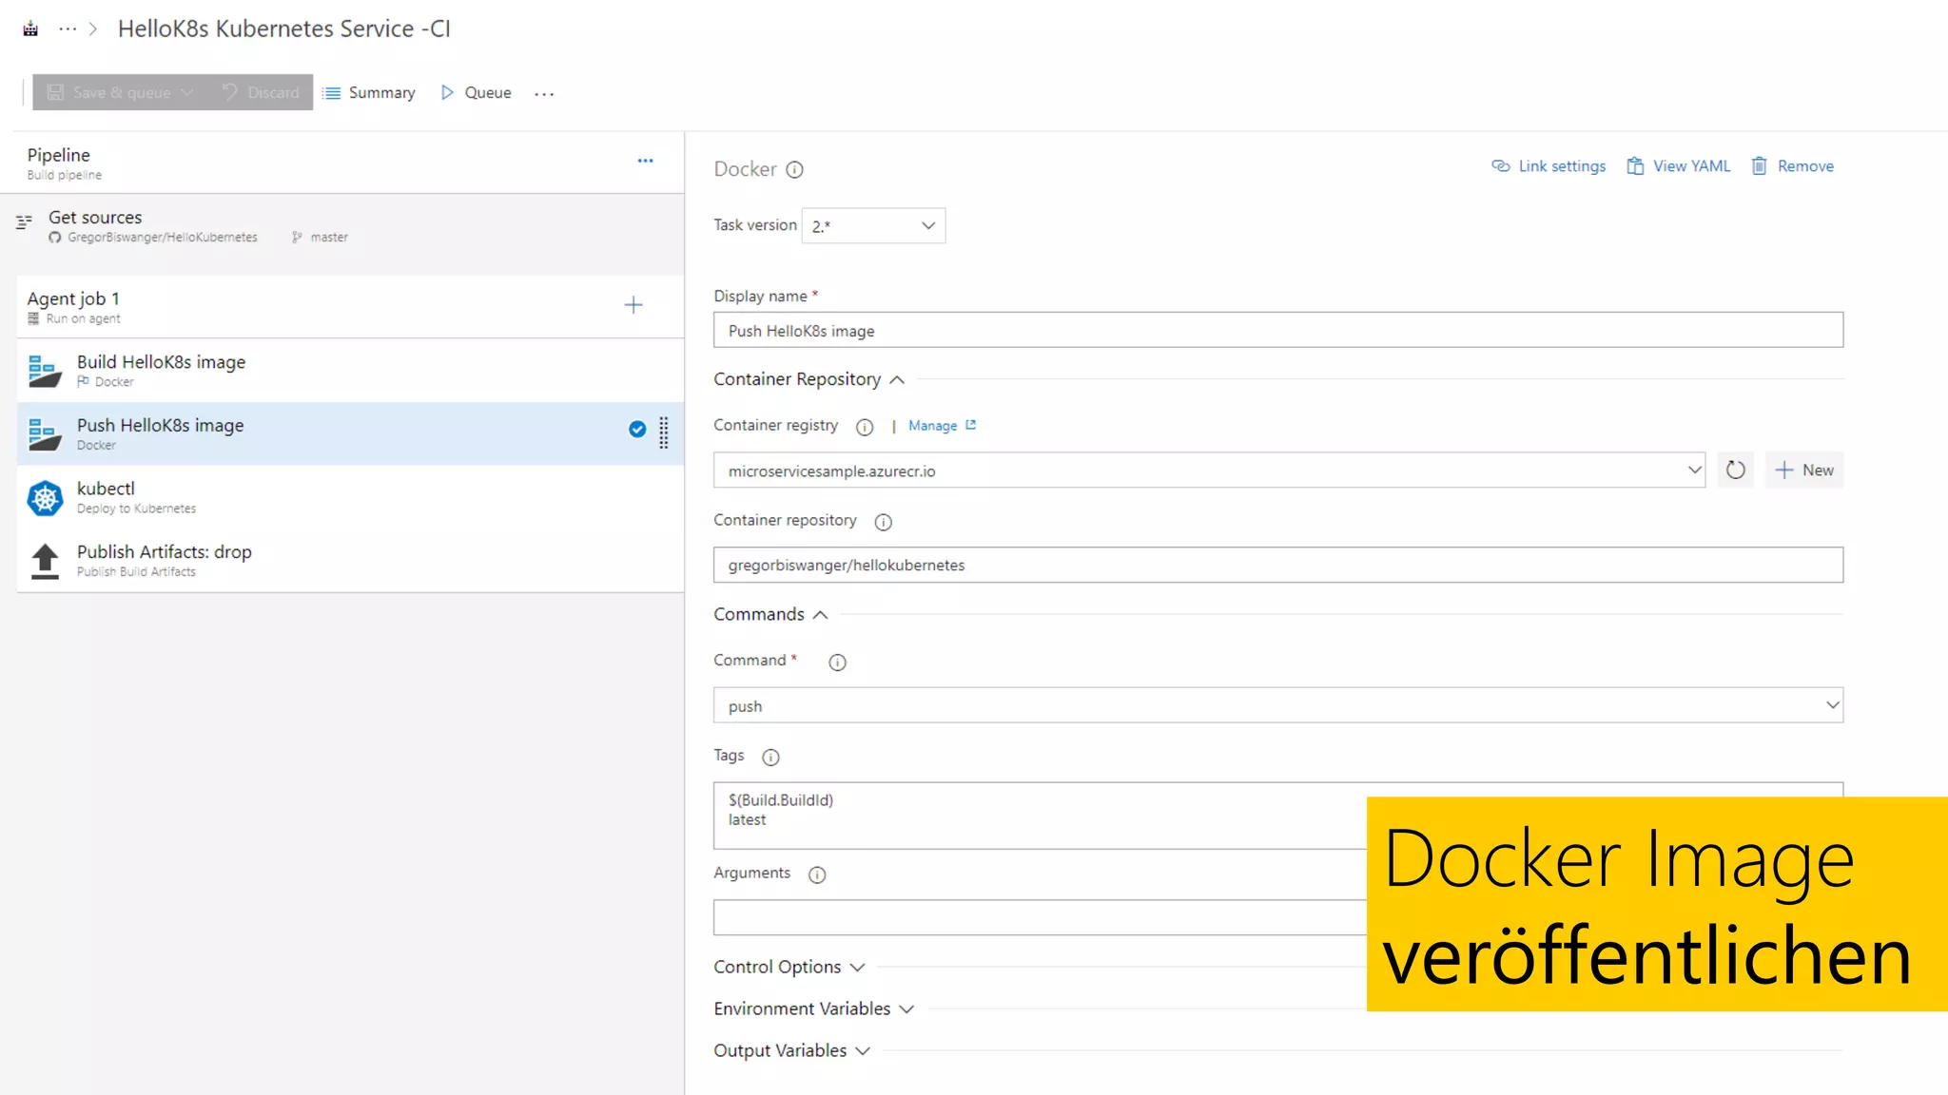This screenshot has height=1095, width=1948.
Task: Open the breadcrumb ellipsis menu
Action: click(68, 29)
